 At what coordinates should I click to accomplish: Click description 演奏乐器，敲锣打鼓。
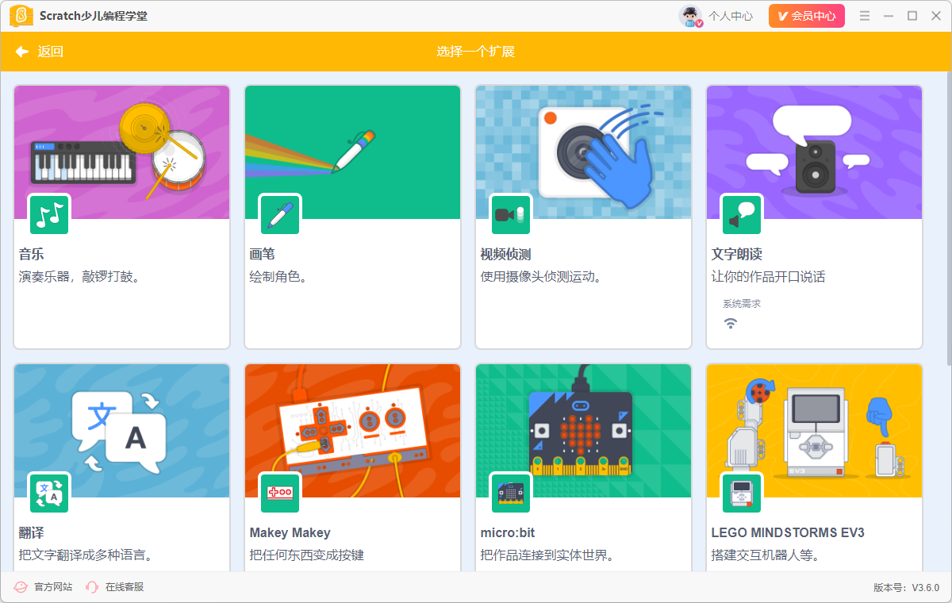click(79, 277)
